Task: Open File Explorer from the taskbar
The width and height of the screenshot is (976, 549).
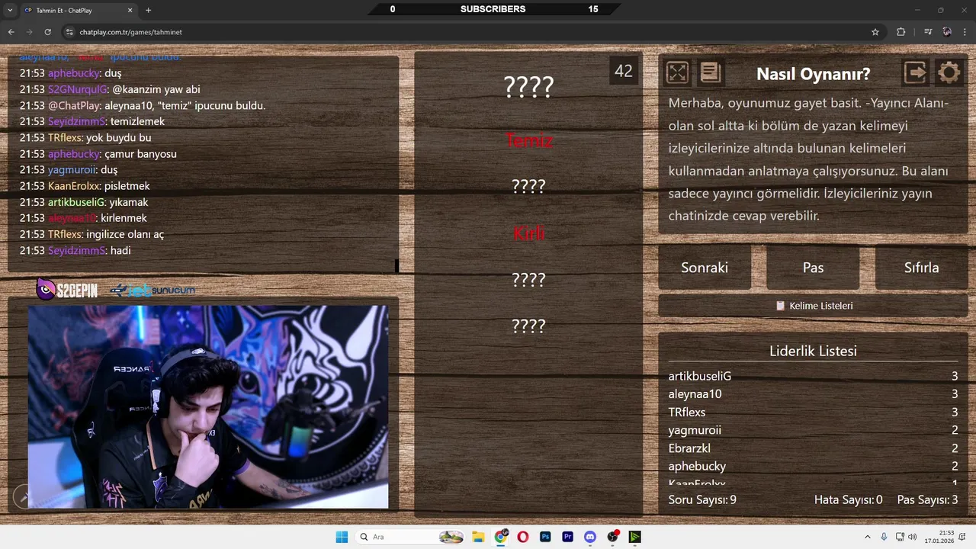Action: [x=478, y=537]
